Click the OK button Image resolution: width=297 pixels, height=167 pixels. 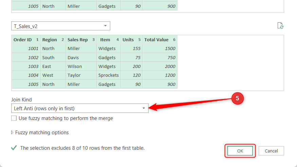[240, 151]
